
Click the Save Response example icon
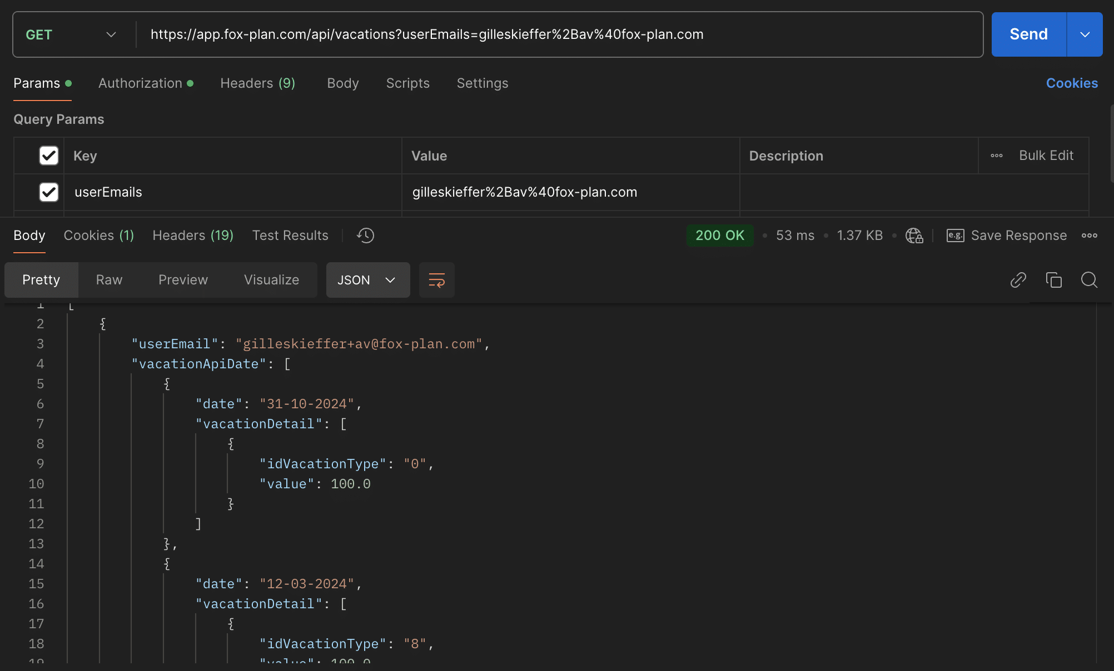tap(956, 236)
